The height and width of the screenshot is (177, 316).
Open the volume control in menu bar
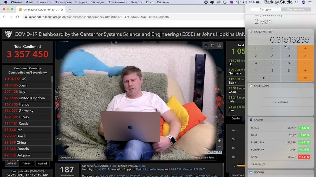coord(245,2)
